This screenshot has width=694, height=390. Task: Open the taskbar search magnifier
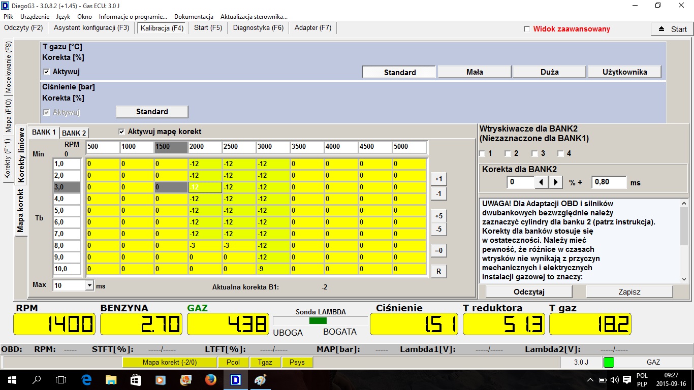[37, 379]
